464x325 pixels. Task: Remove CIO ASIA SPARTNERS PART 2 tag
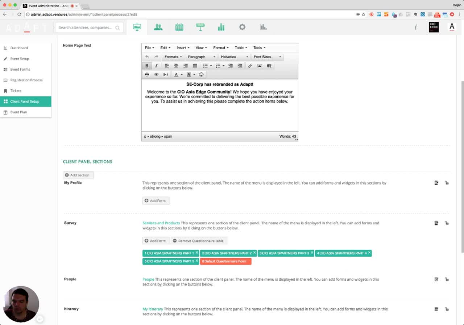(254, 253)
